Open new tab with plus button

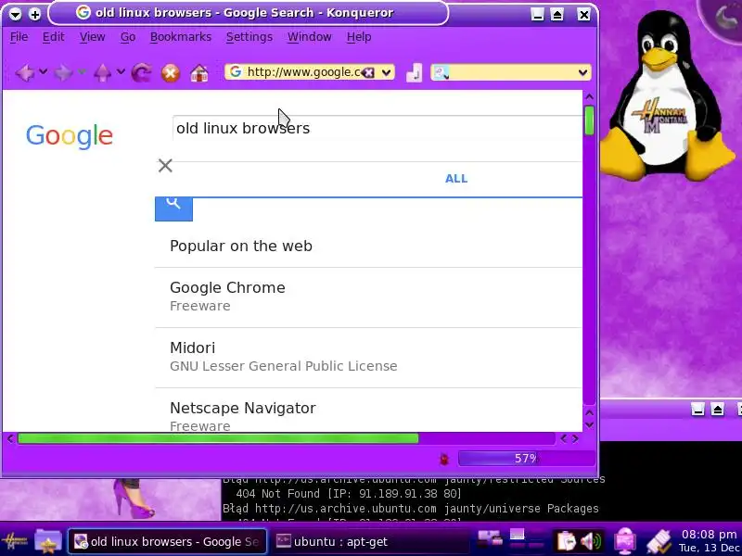(34, 14)
